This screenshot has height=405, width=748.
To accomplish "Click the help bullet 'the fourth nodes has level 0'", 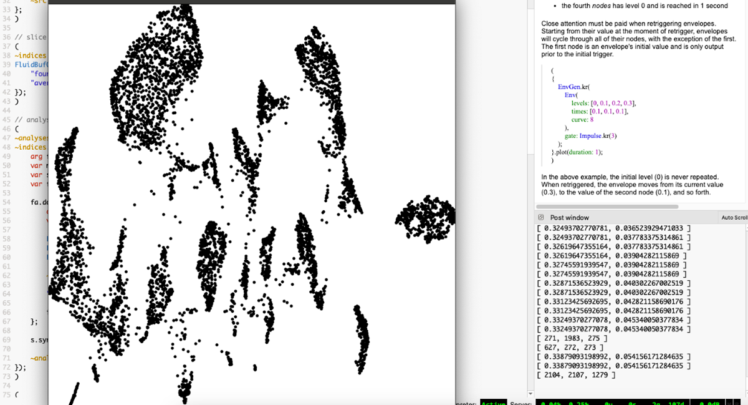I will pos(644,6).
